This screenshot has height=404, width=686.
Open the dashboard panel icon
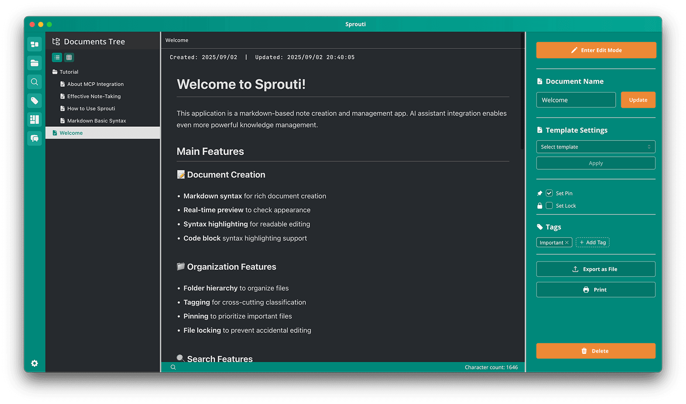[x=34, y=44]
